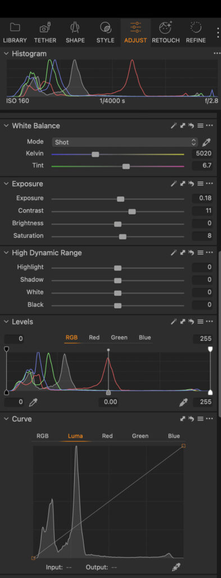221x578 pixels.
Task: Open Curve more options menu
Action: 209,419
